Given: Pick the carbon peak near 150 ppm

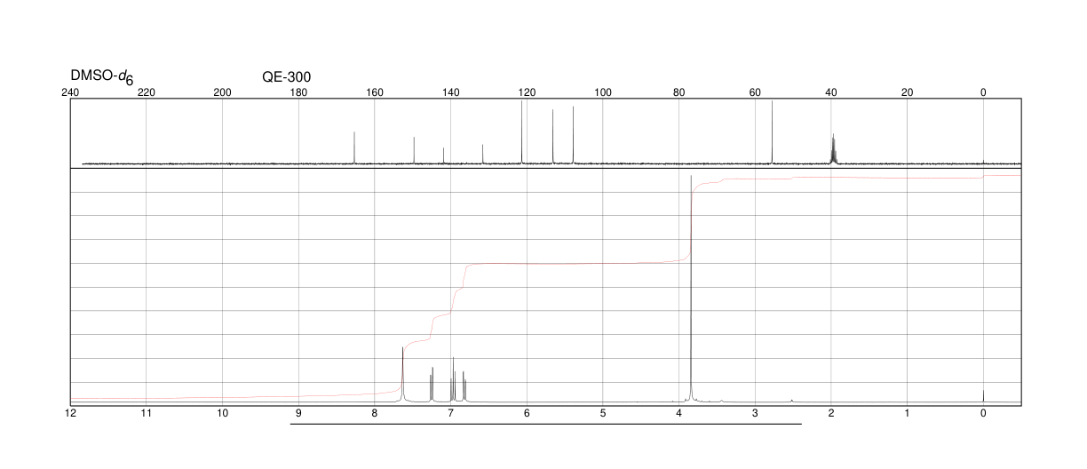Looking at the screenshot, I should tap(414, 150).
